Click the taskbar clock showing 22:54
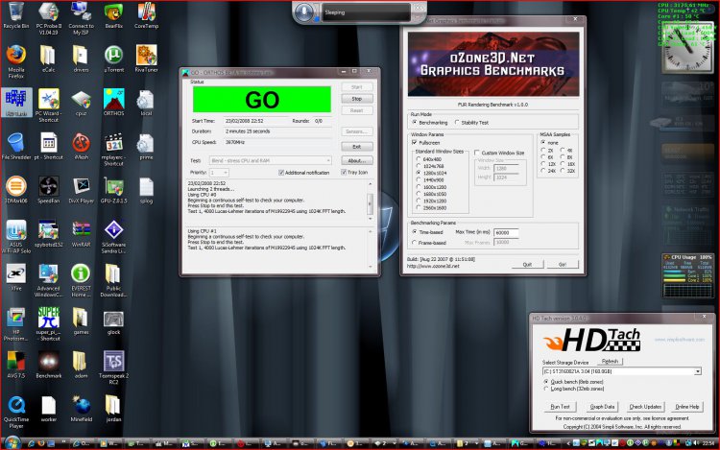This screenshot has width=720, height=450. click(708, 443)
